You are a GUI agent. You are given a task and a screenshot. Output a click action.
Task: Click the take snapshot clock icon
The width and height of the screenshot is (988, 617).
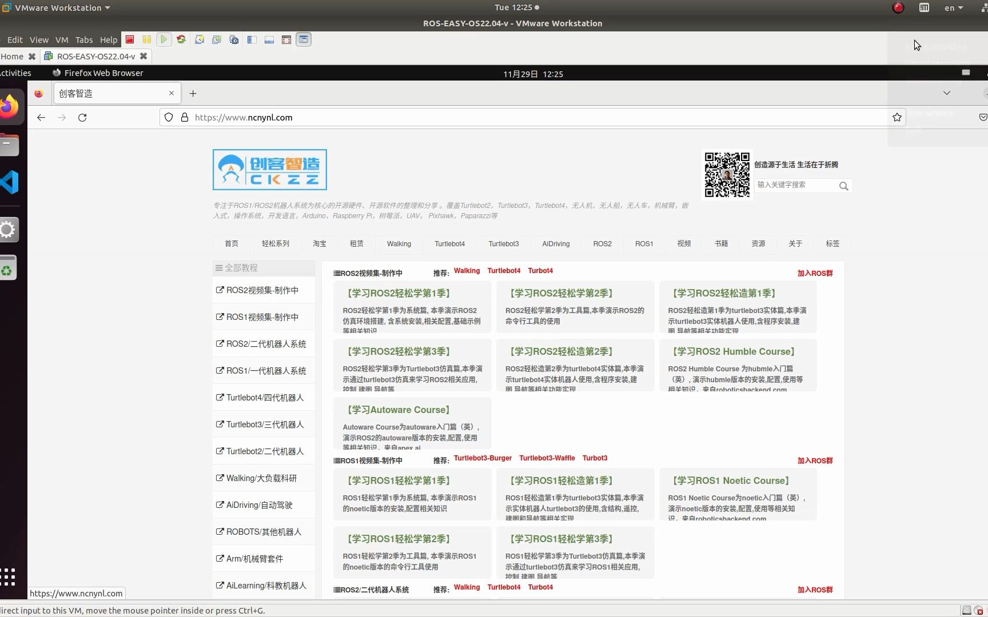[200, 39]
